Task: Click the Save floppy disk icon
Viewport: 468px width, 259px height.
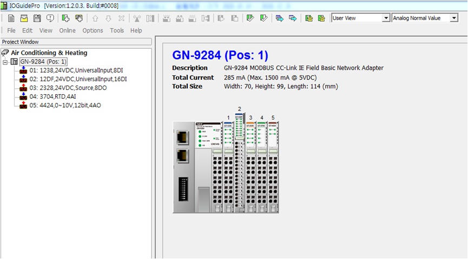Action: coord(37,18)
